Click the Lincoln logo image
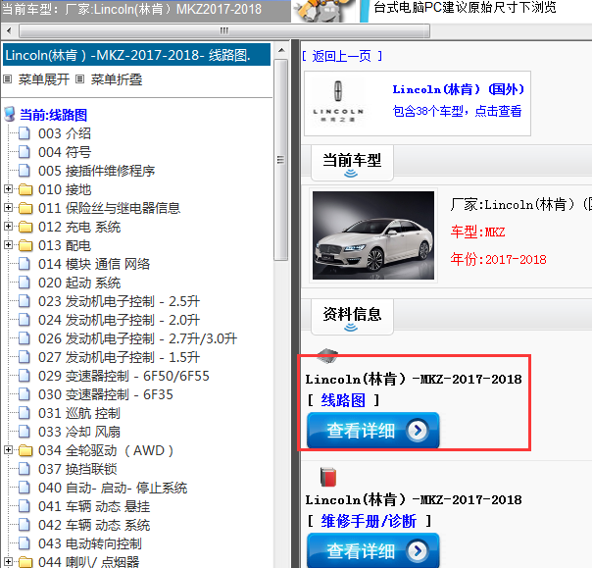This screenshot has height=568, width=592. (338, 102)
